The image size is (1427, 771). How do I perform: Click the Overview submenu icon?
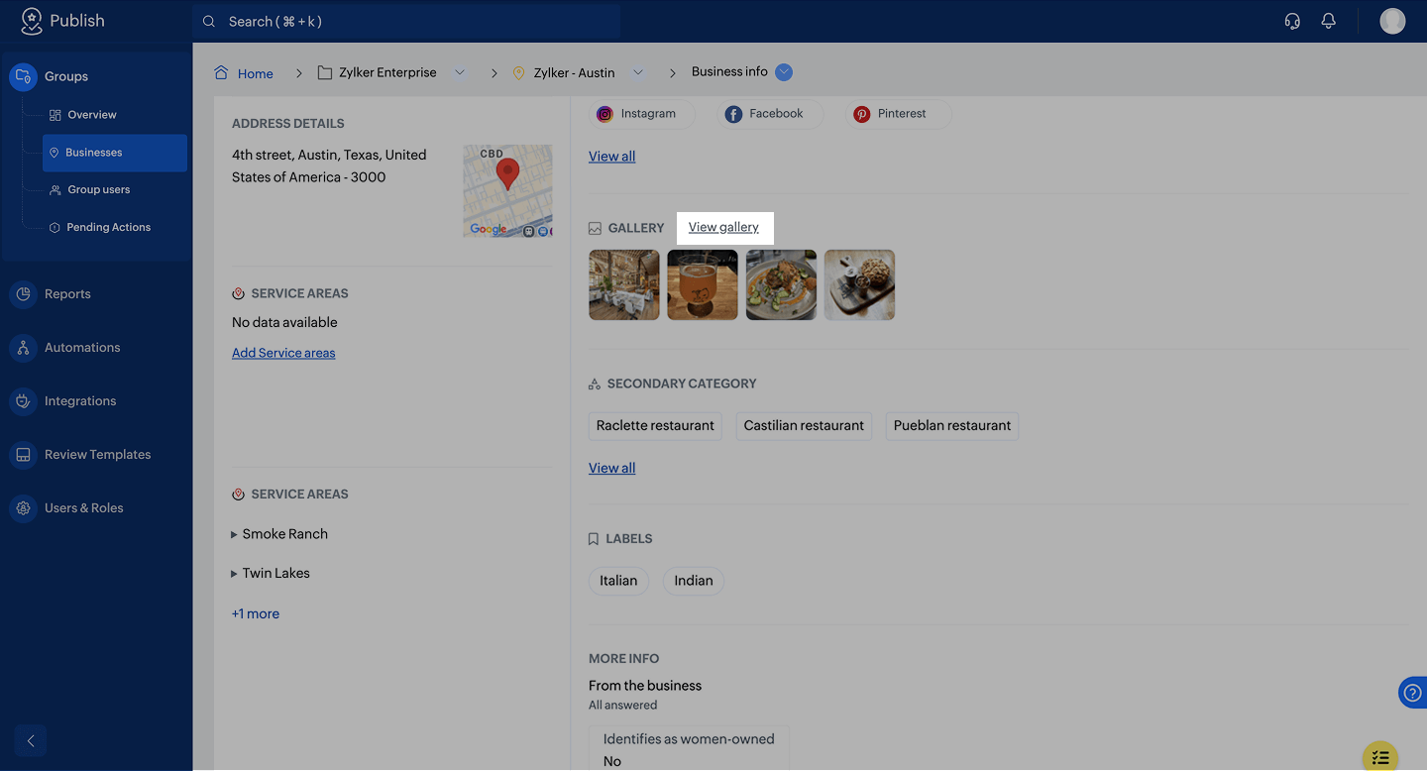click(55, 115)
